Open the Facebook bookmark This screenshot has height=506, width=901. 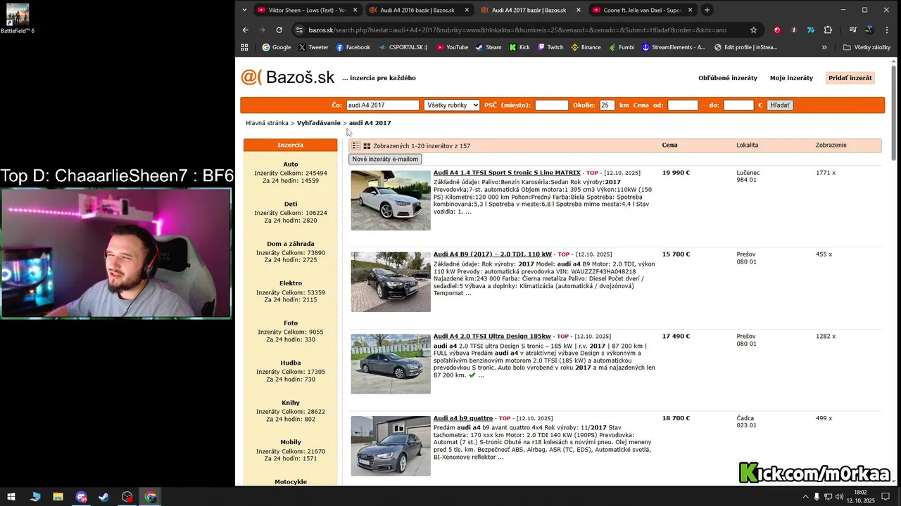[353, 47]
